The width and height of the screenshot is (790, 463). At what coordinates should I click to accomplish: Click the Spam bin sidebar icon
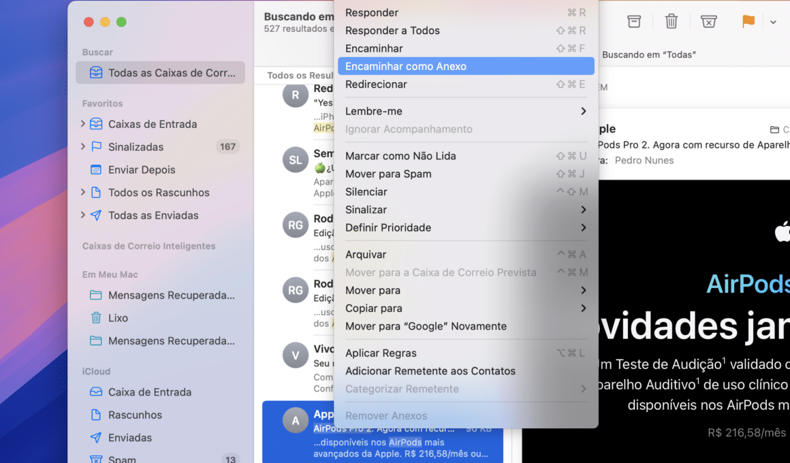[x=96, y=460]
